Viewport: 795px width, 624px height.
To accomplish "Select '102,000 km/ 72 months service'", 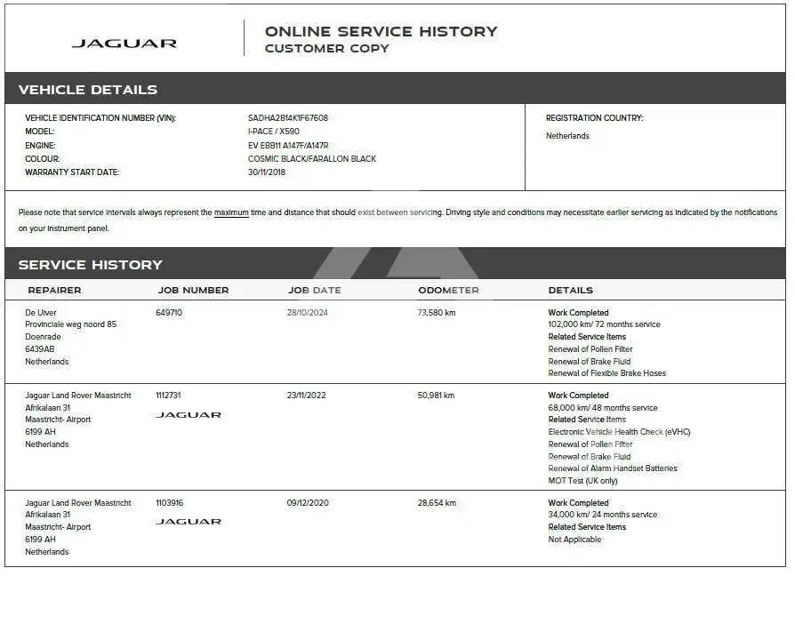I will 604,324.
